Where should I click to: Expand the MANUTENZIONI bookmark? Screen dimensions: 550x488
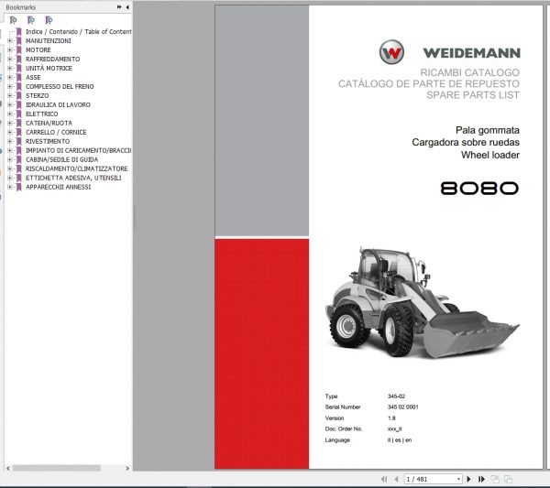tap(10, 41)
